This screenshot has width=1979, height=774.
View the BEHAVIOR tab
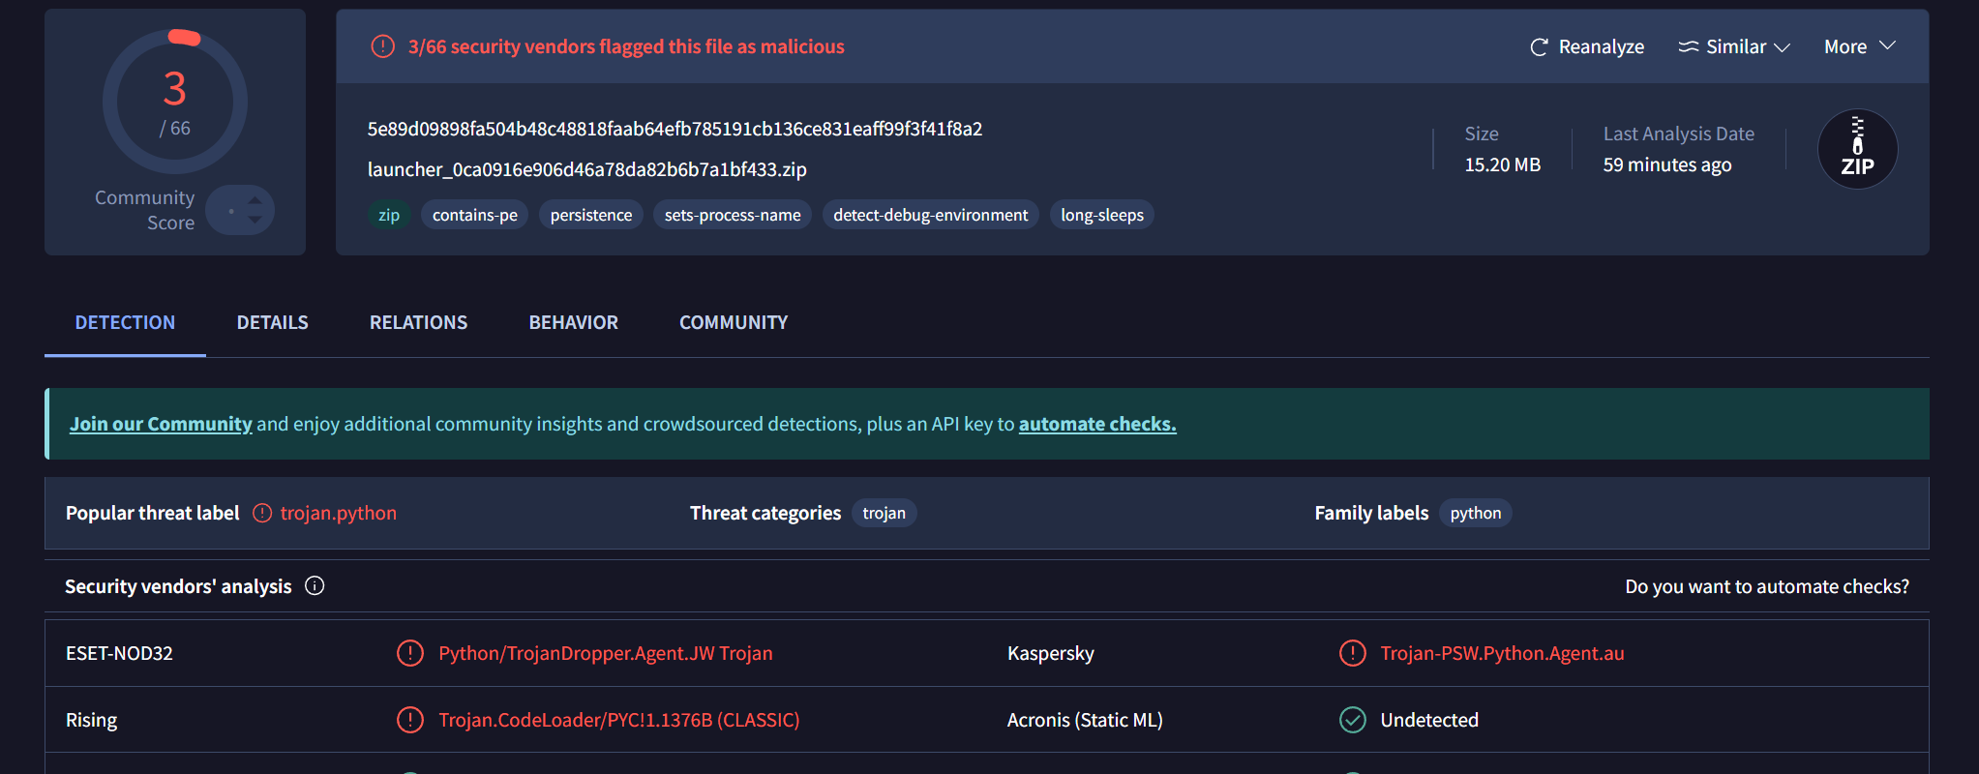coord(574,322)
